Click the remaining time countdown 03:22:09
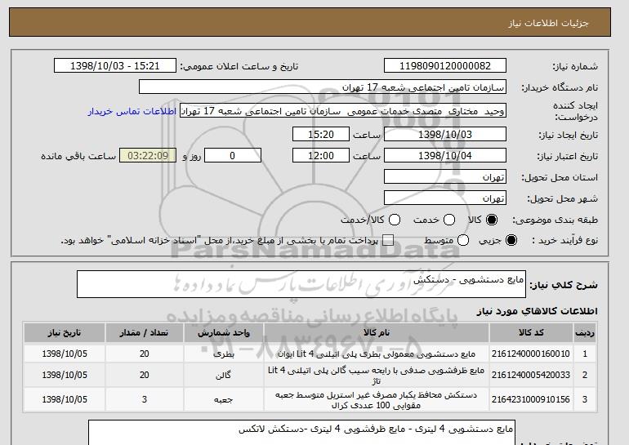The width and height of the screenshot is (629, 445). point(148,156)
